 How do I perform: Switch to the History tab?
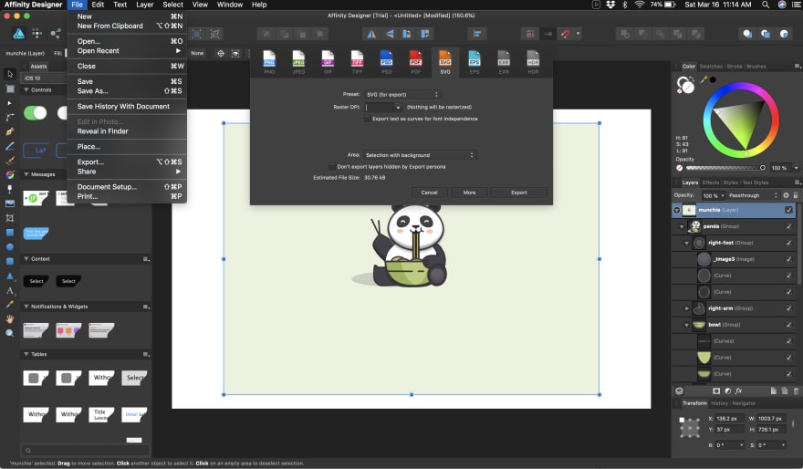[x=719, y=403]
